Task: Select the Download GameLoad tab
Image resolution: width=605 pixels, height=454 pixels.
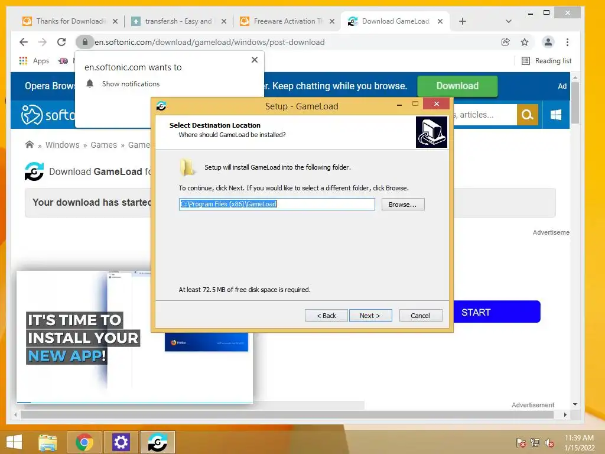Action: [x=395, y=21]
